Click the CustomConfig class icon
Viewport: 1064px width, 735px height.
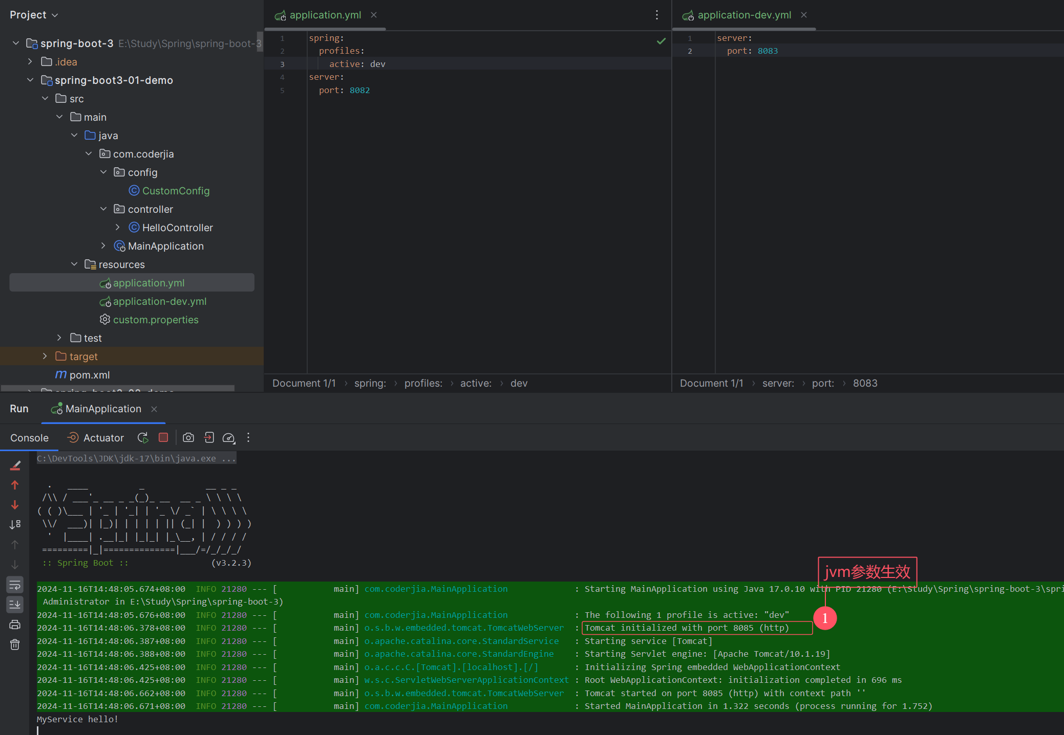134,191
